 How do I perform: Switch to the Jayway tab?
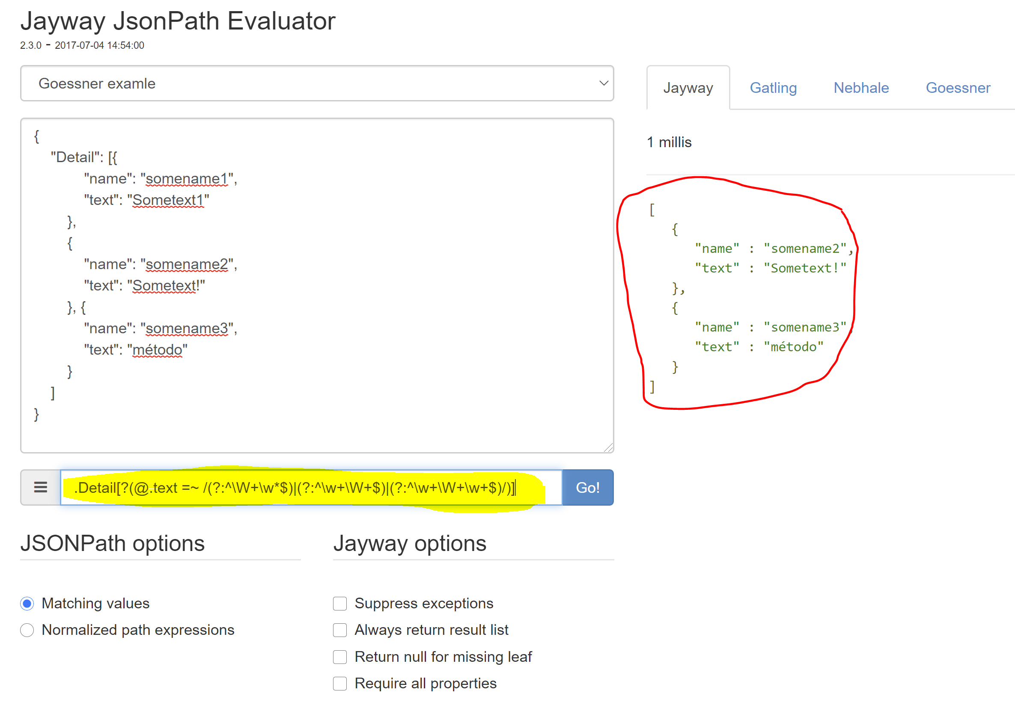(688, 87)
